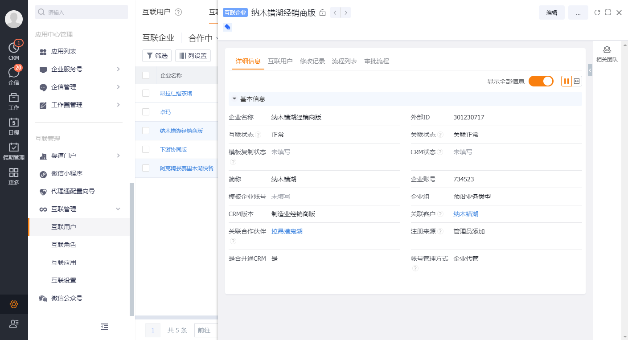The image size is (628, 340).
Task: Click the 前往 page jump input
Action: pyautogui.click(x=205, y=330)
